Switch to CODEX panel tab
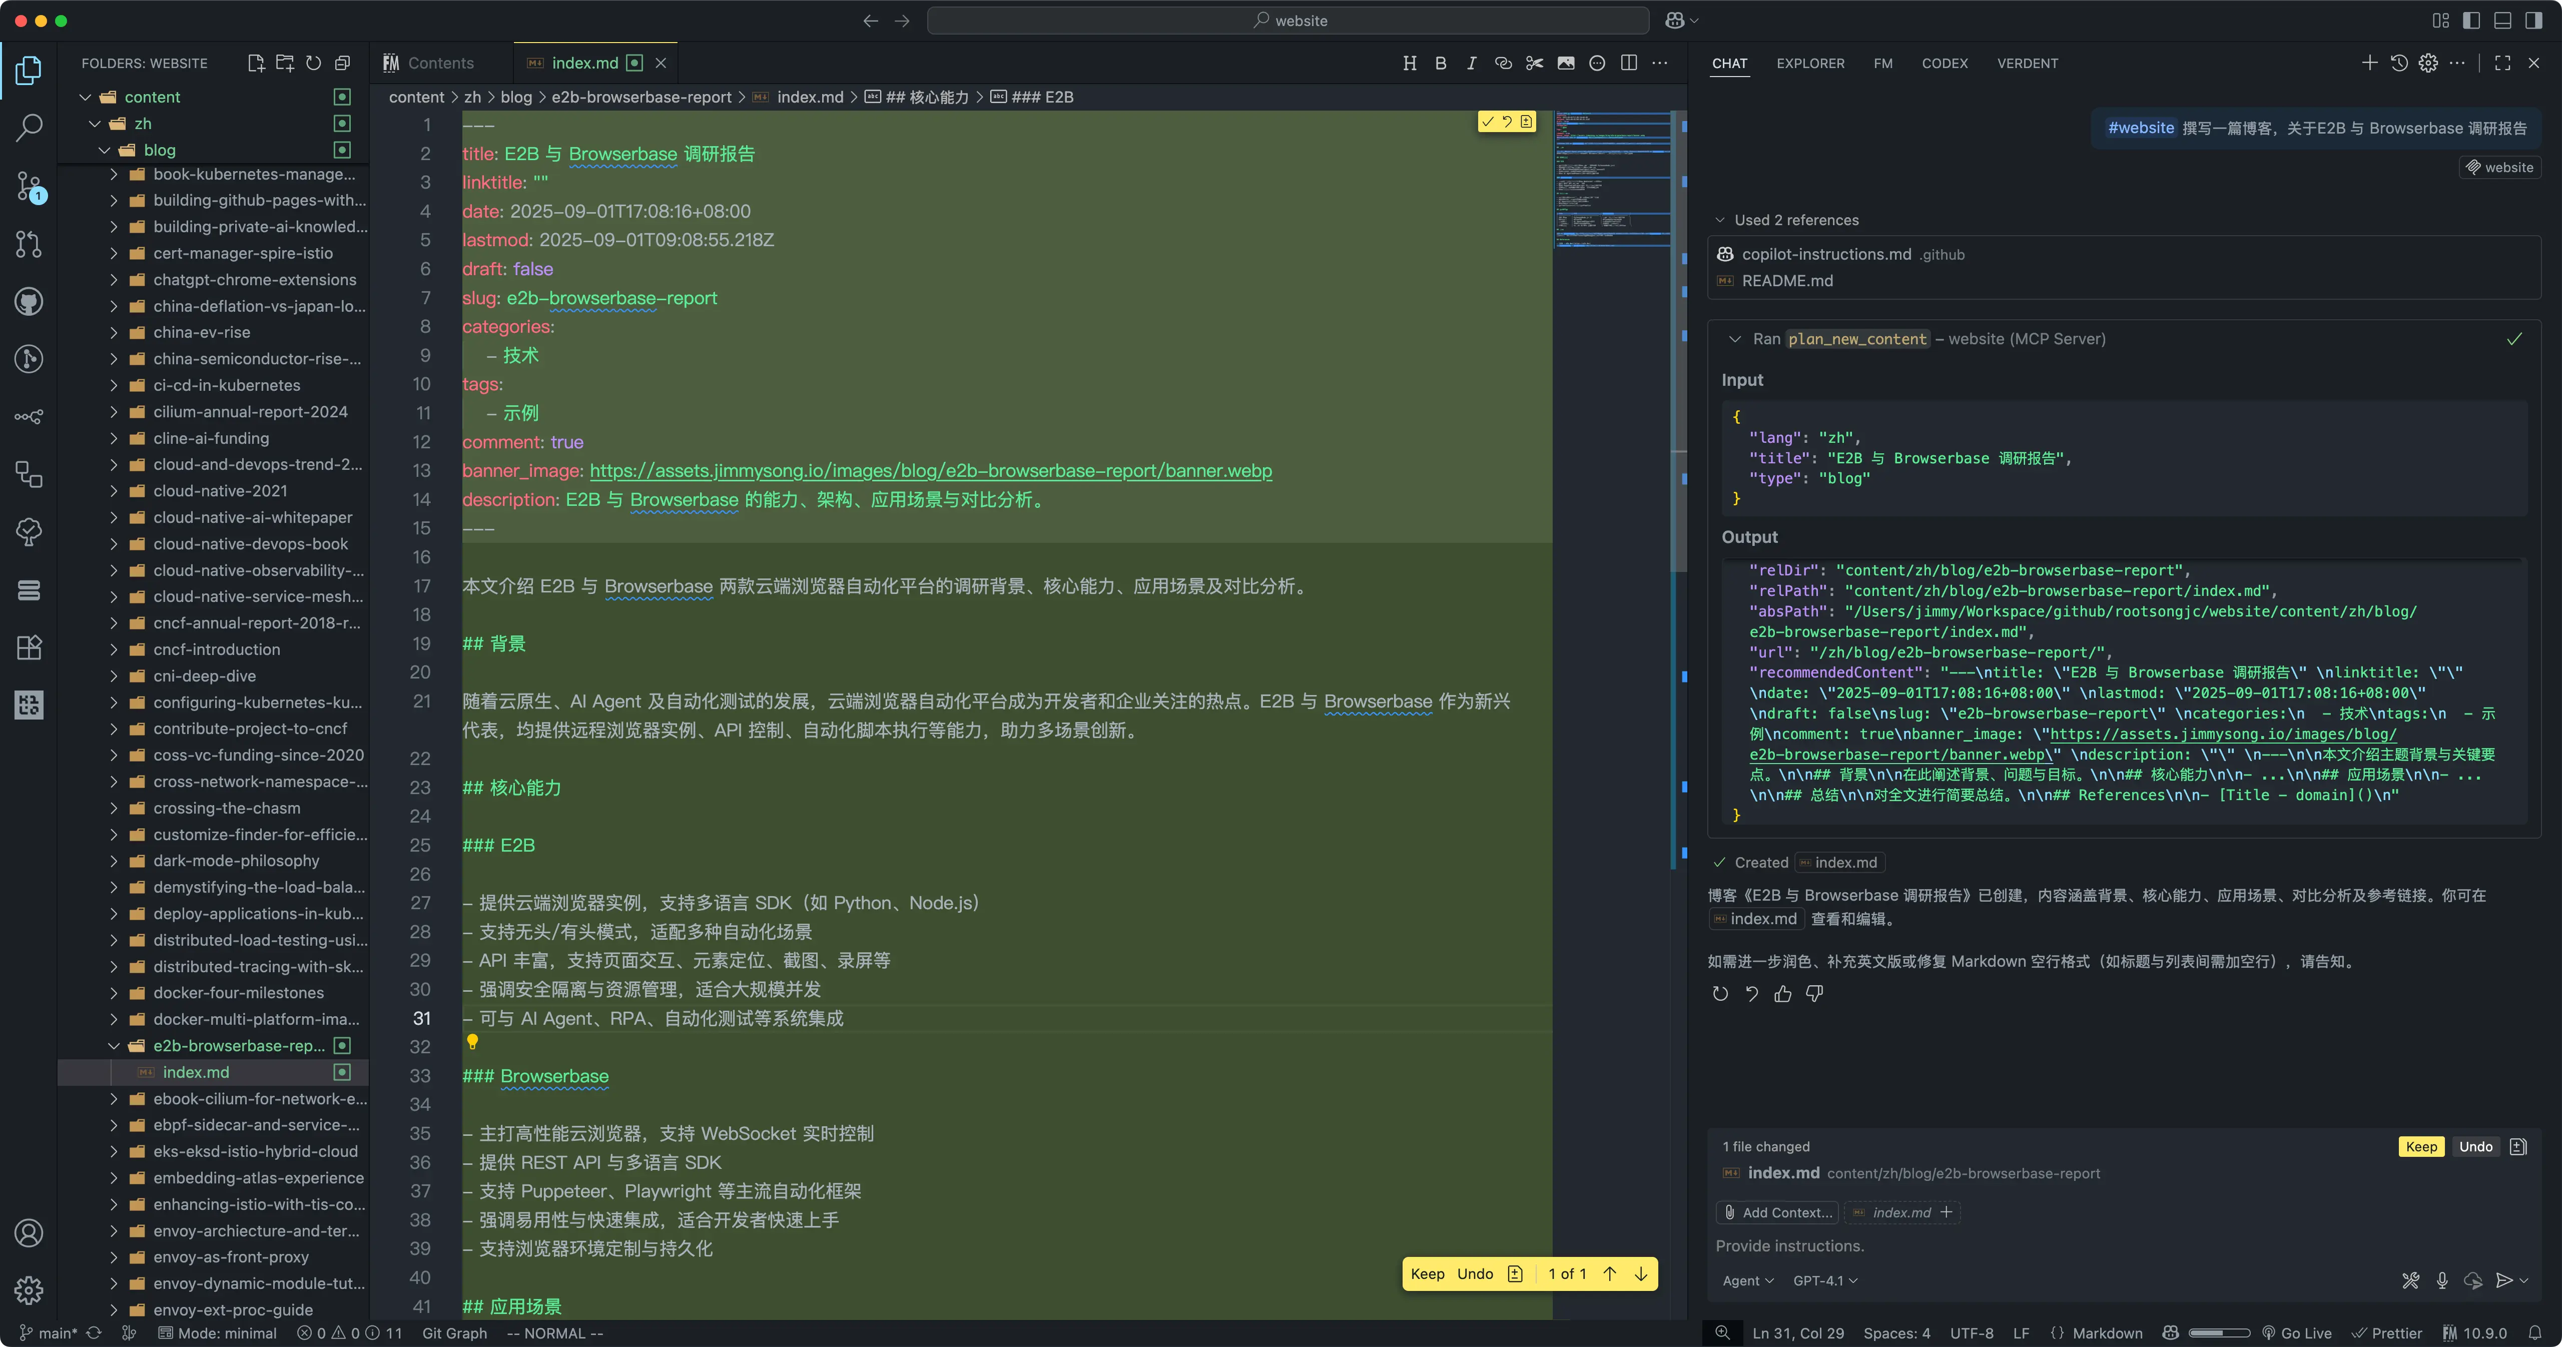 [1944, 63]
